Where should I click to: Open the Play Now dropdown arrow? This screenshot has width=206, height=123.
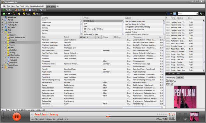coord(14,10)
